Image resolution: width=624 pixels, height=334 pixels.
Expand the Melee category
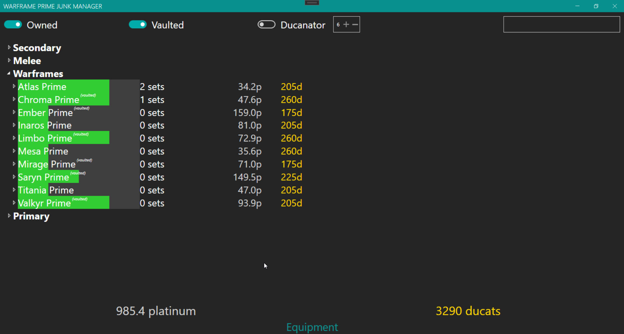9,61
